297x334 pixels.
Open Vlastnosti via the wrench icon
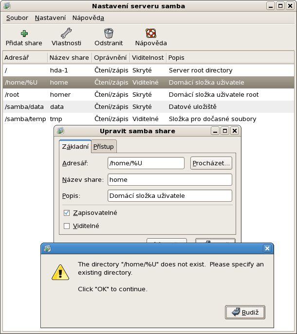click(x=66, y=33)
